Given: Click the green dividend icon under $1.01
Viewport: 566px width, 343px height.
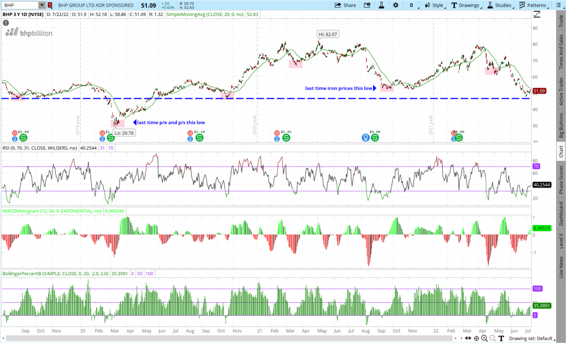Looking at the screenshot, I should click(x=286, y=138).
